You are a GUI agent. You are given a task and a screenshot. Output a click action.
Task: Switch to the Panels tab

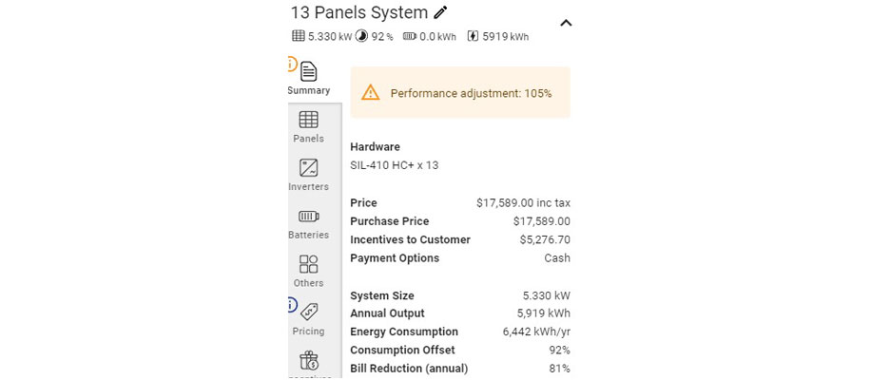[309, 126]
